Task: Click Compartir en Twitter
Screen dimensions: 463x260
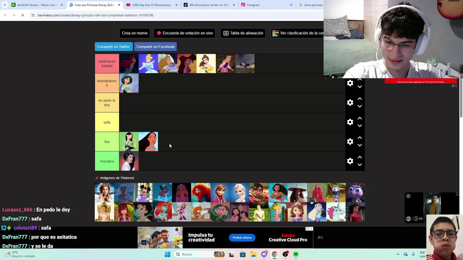Action: (x=113, y=47)
